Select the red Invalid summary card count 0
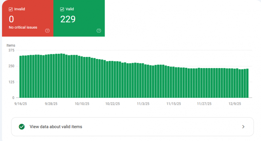 (11, 19)
